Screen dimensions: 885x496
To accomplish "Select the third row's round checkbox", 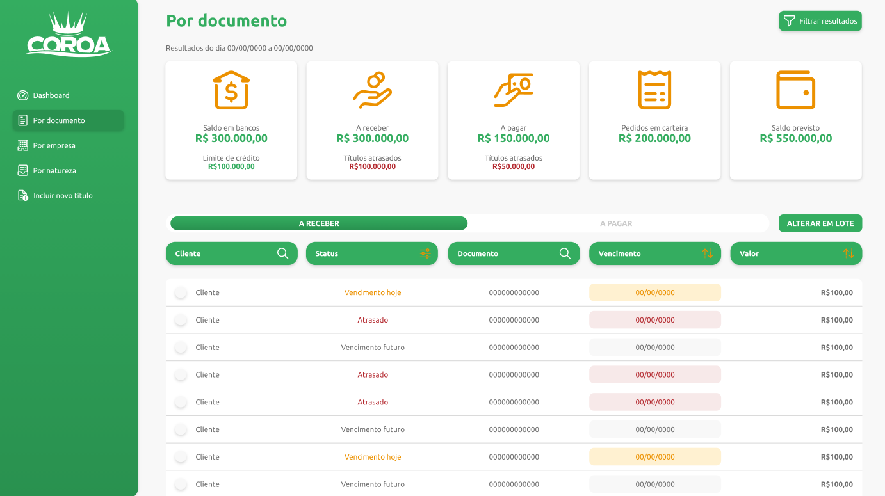I will click(181, 348).
